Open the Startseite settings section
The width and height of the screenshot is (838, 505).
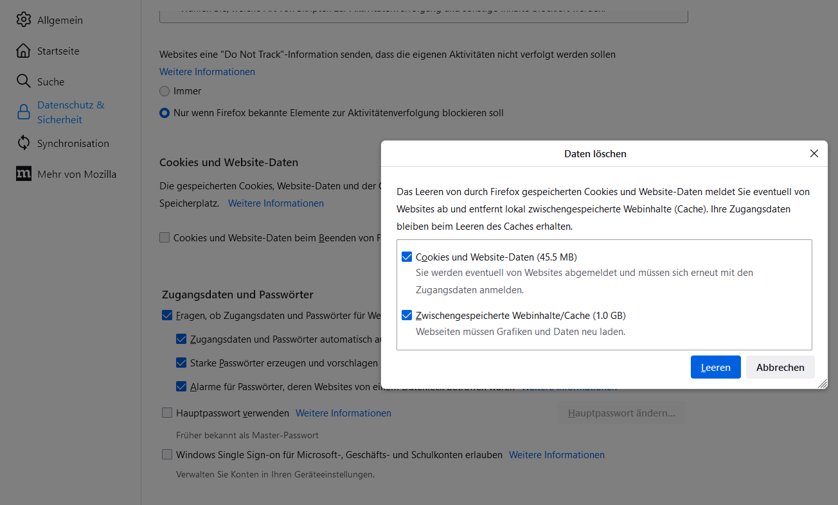58,51
